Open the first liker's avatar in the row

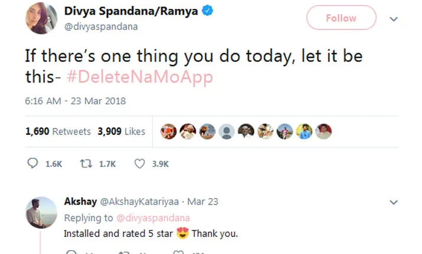pos(169,131)
